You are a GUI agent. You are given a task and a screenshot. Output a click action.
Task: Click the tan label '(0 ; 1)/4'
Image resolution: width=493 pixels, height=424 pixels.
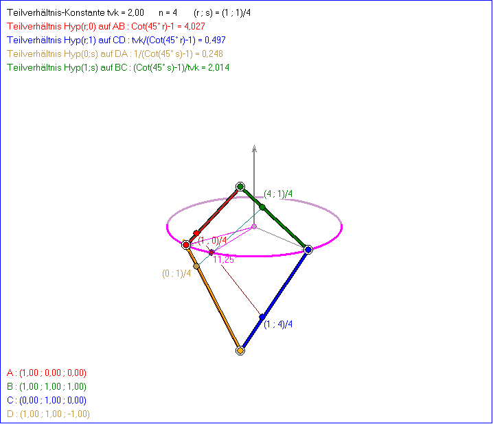176,274
